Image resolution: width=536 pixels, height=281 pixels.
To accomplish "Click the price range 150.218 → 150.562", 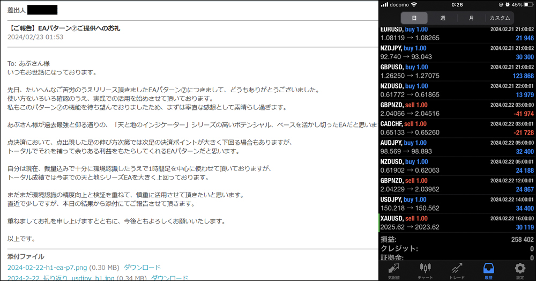I will pos(410,208).
